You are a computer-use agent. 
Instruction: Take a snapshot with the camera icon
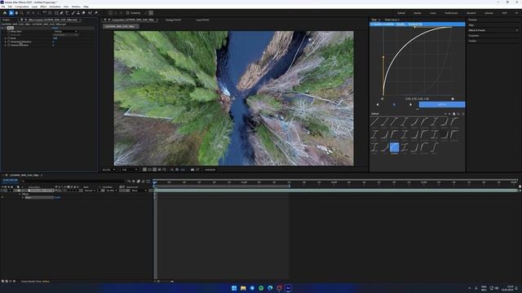click(x=192, y=170)
